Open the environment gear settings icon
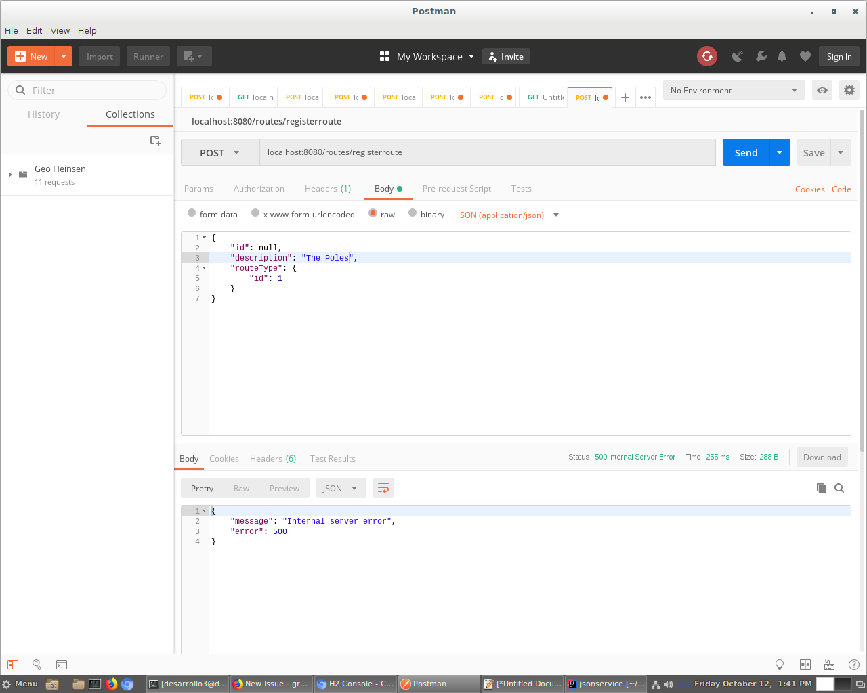867x693 pixels. [849, 90]
